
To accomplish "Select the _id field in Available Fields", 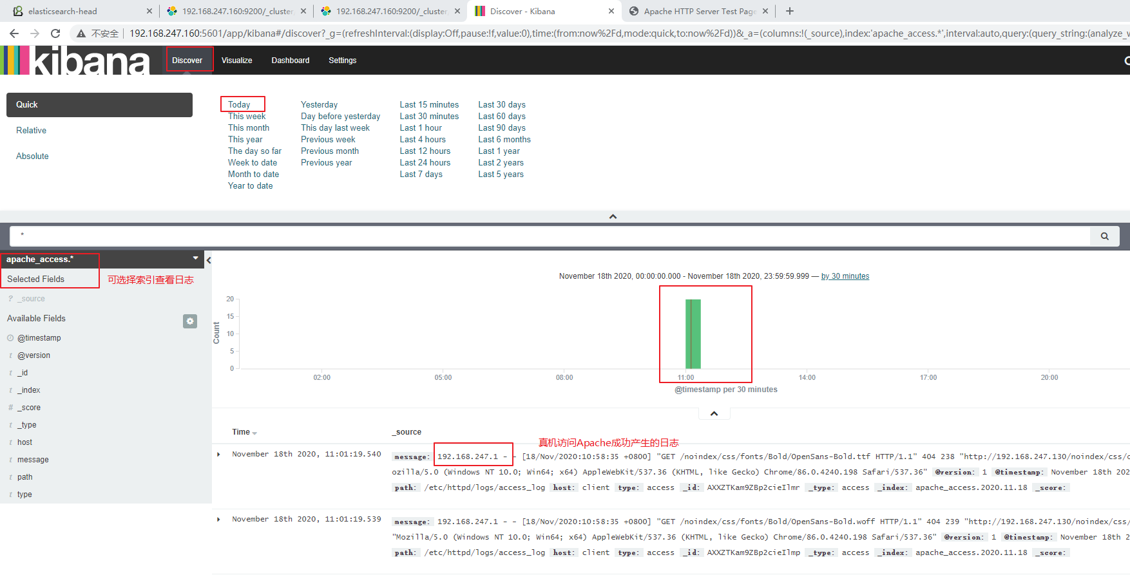I will pos(23,373).
